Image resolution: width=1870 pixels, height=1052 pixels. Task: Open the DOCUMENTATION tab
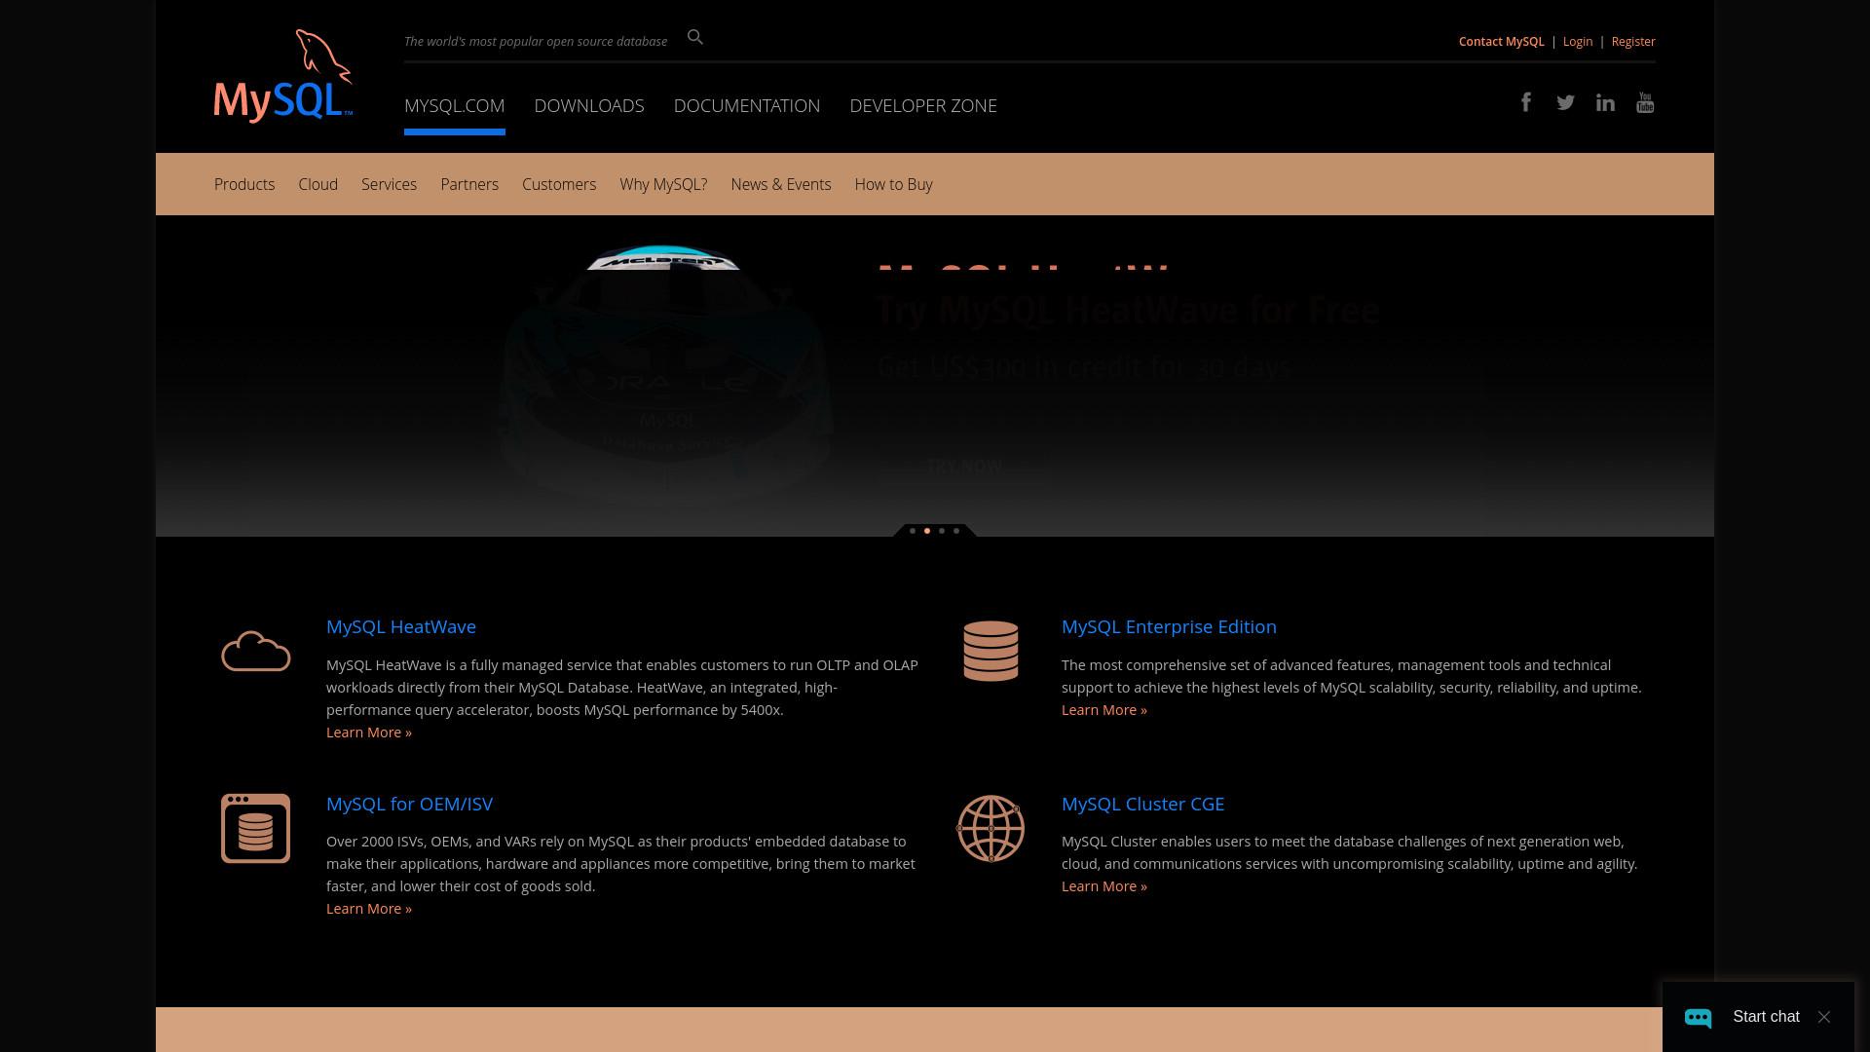pos(747,105)
